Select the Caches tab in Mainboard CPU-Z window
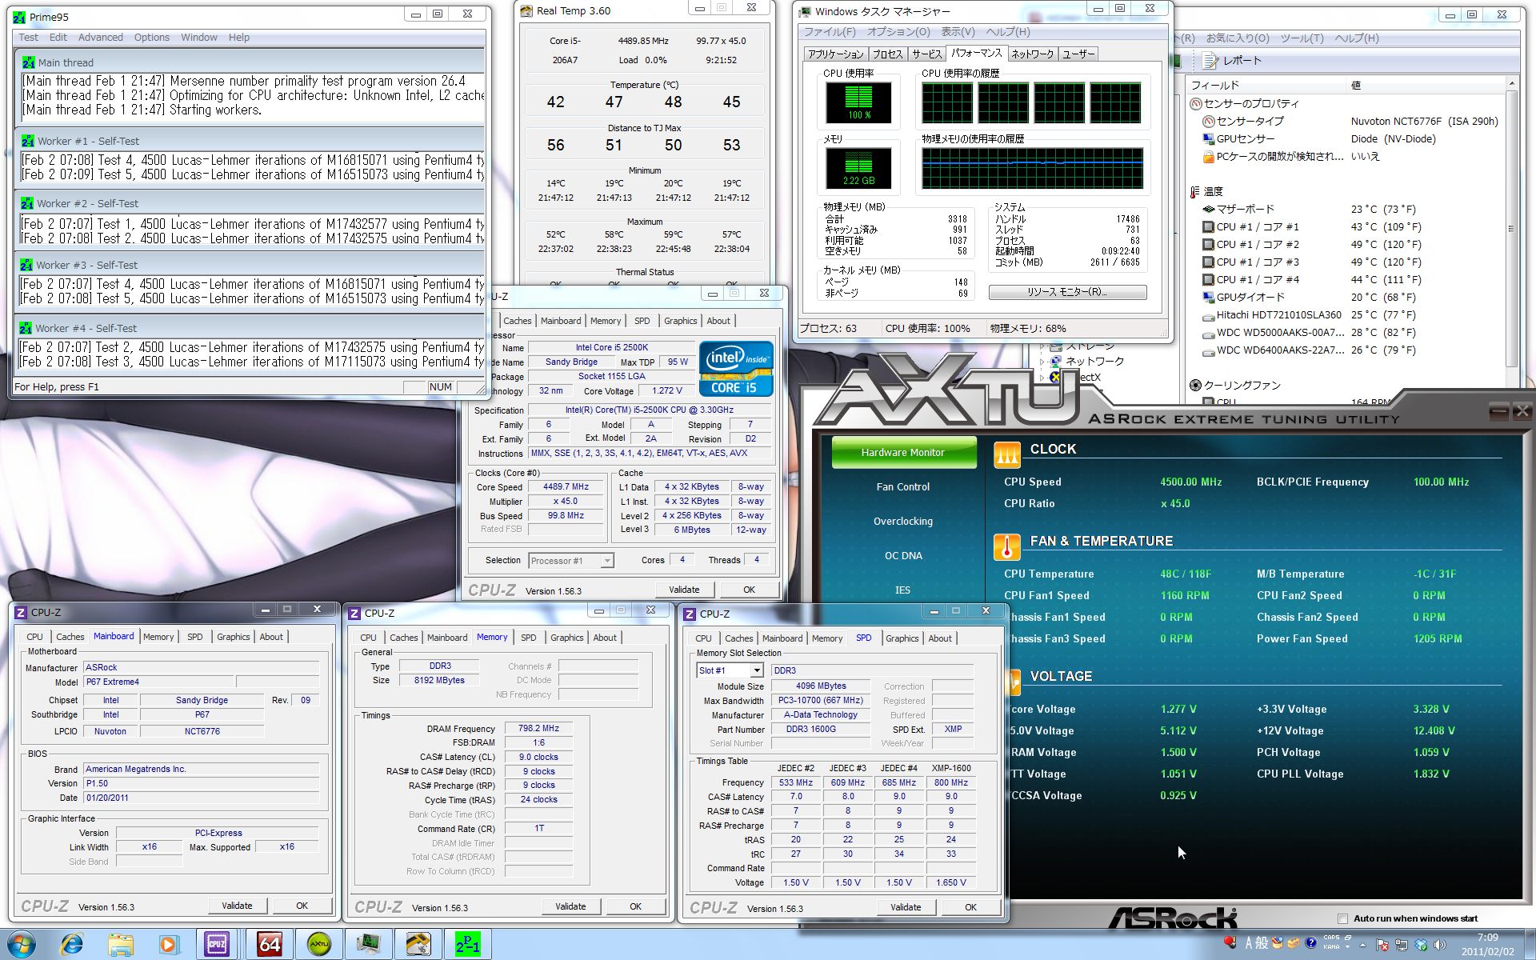 [70, 637]
